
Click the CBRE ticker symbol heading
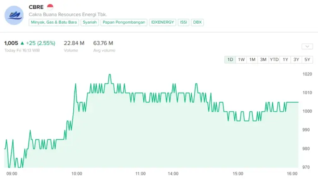36,7
